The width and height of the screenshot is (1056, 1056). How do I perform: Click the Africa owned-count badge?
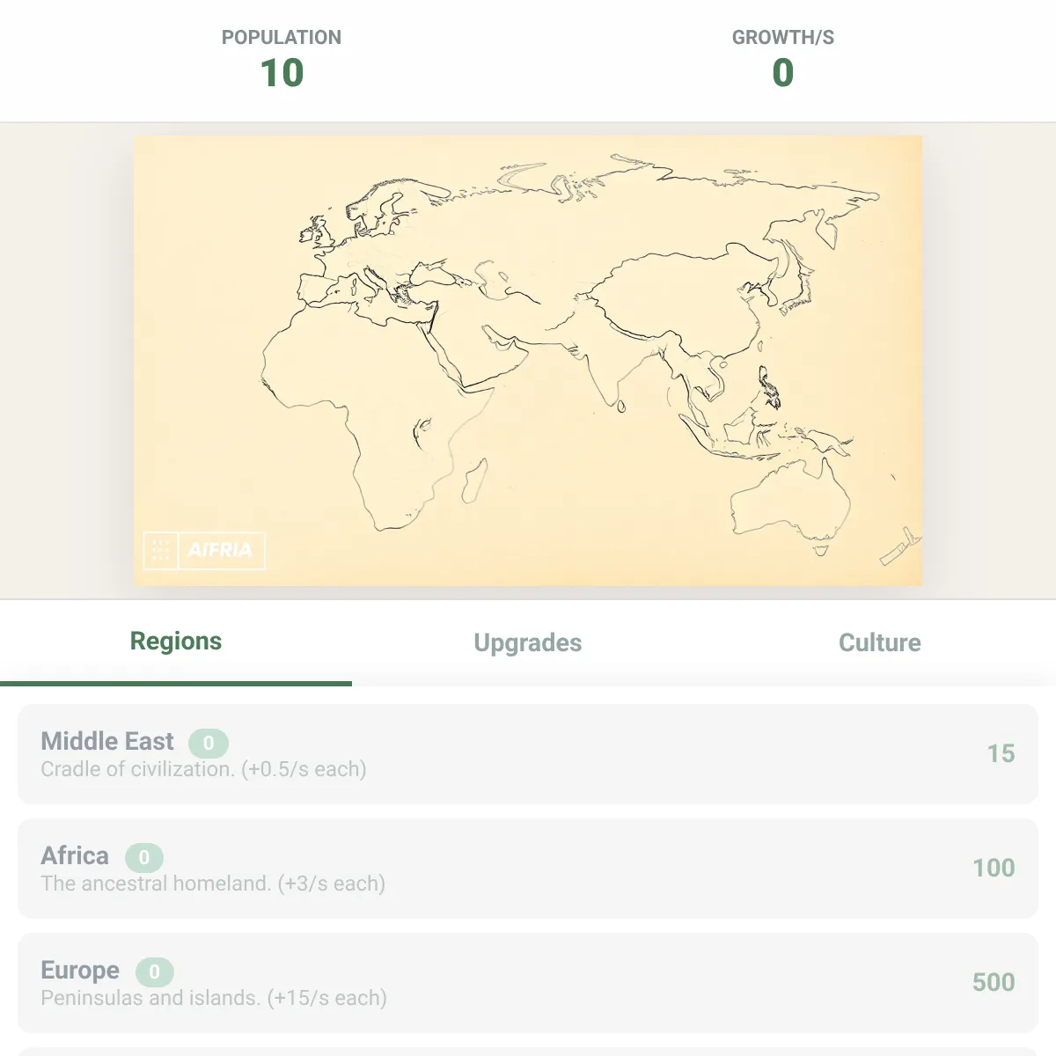coord(144,858)
